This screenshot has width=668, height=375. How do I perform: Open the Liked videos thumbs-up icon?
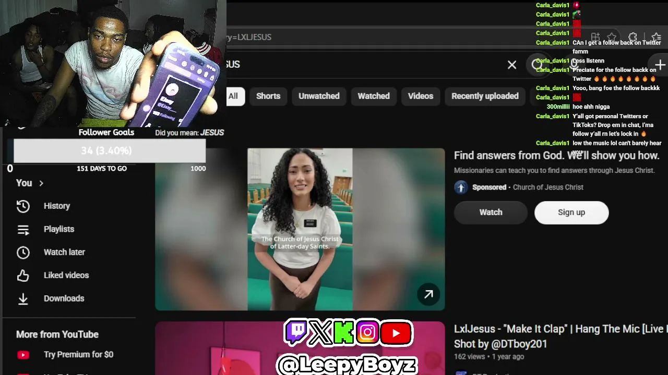point(23,276)
